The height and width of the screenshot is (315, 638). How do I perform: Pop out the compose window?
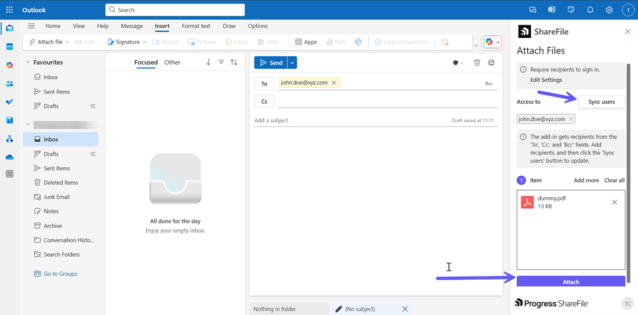[491, 63]
